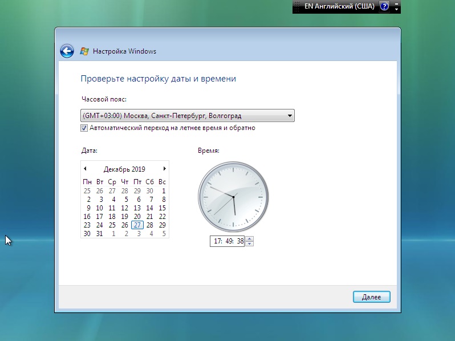Screen dimensions: 455x341
Task: Select grayed November 25 date
Action: [87, 190]
